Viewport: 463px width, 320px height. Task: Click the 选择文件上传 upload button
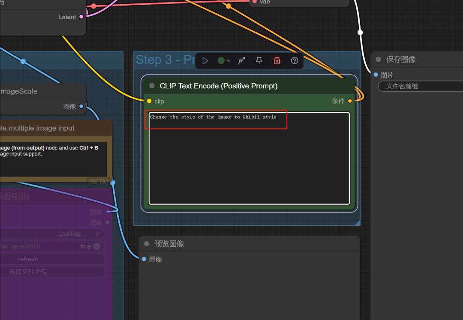(52, 272)
